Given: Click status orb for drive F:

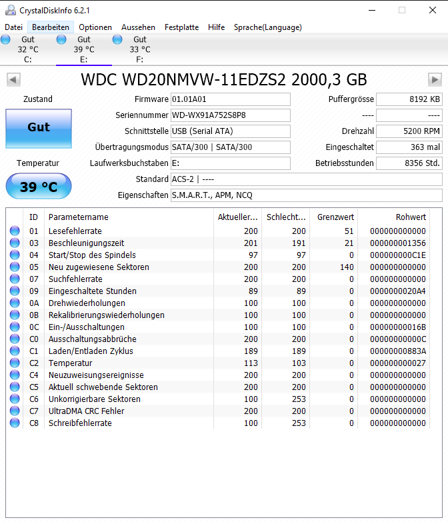Looking at the screenshot, I should coord(117,39).
